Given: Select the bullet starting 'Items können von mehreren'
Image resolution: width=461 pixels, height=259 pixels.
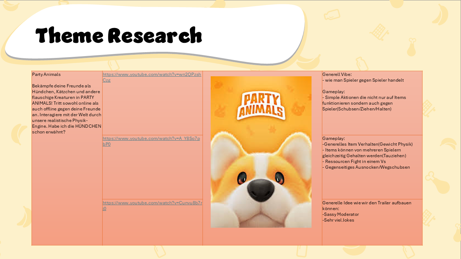Looking at the screenshot, I should click(x=364, y=153).
